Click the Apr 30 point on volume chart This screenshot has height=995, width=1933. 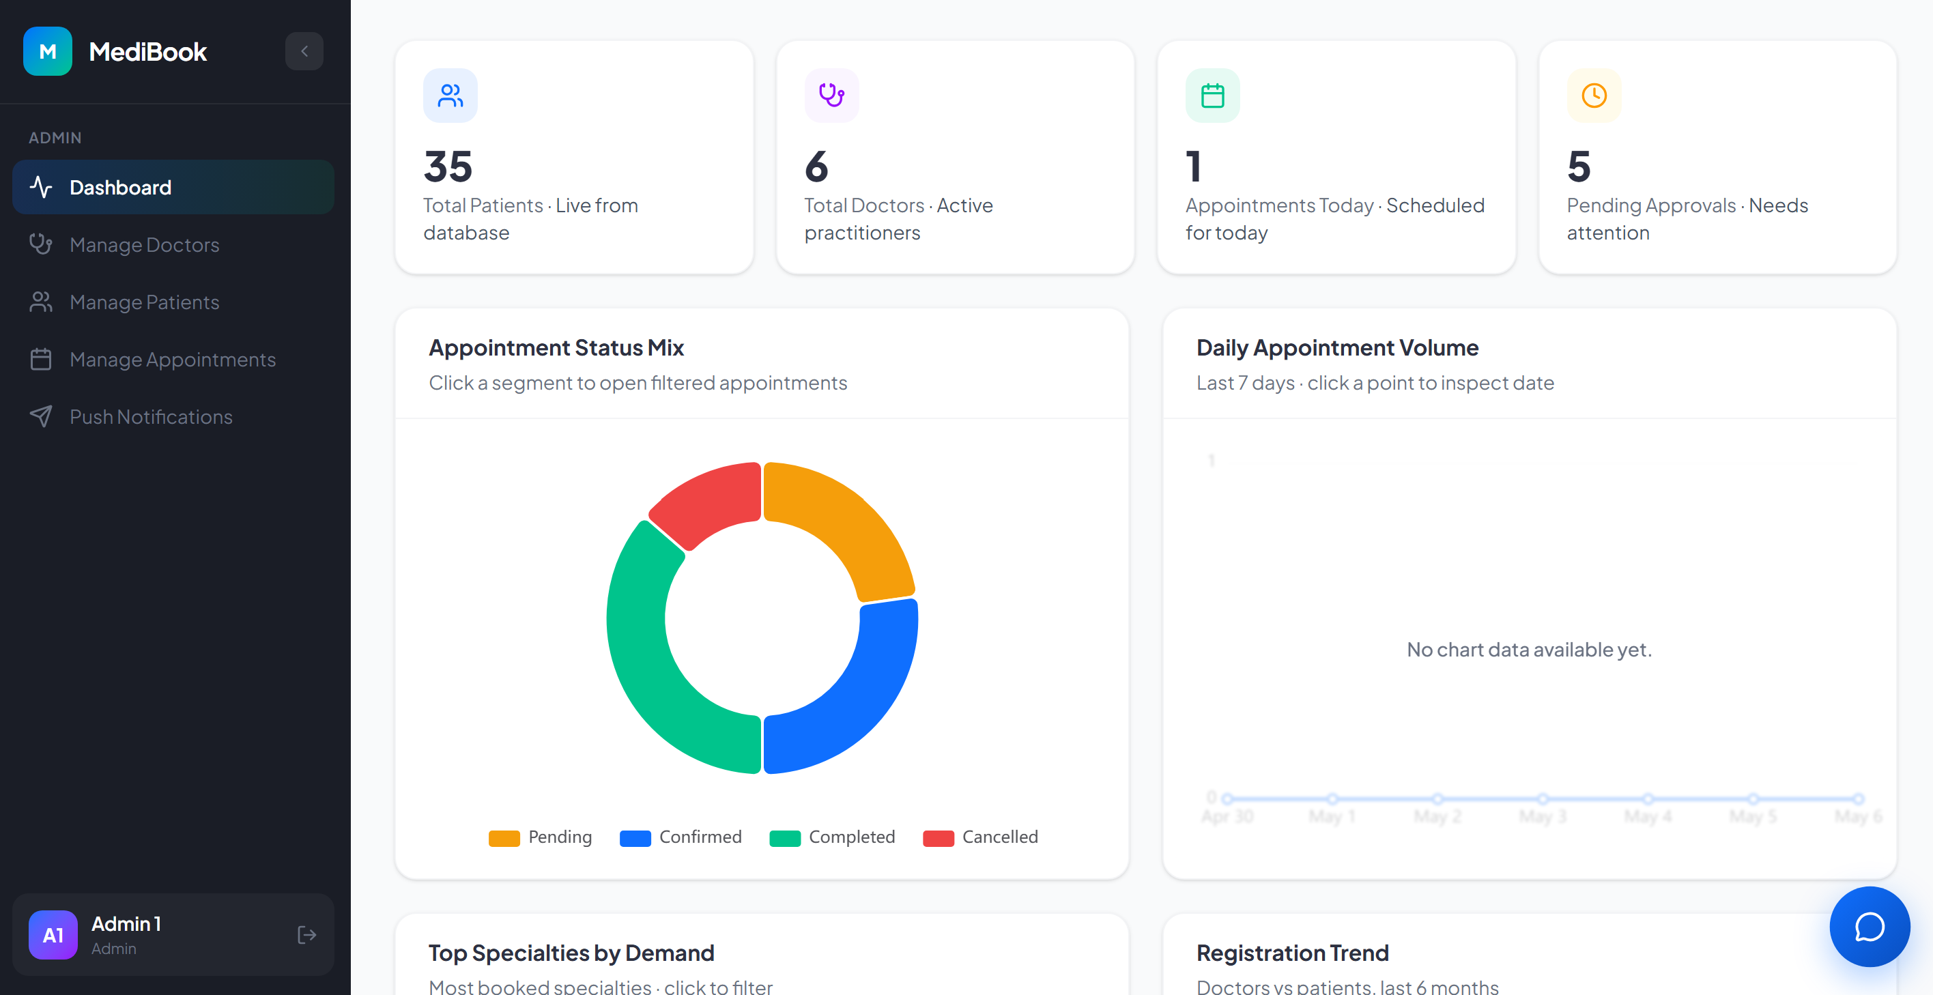[x=1228, y=798]
